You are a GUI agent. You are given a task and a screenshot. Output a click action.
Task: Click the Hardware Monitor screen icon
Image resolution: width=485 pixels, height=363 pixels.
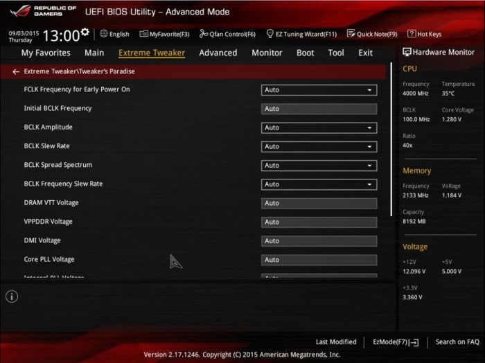tap(407, 52)
